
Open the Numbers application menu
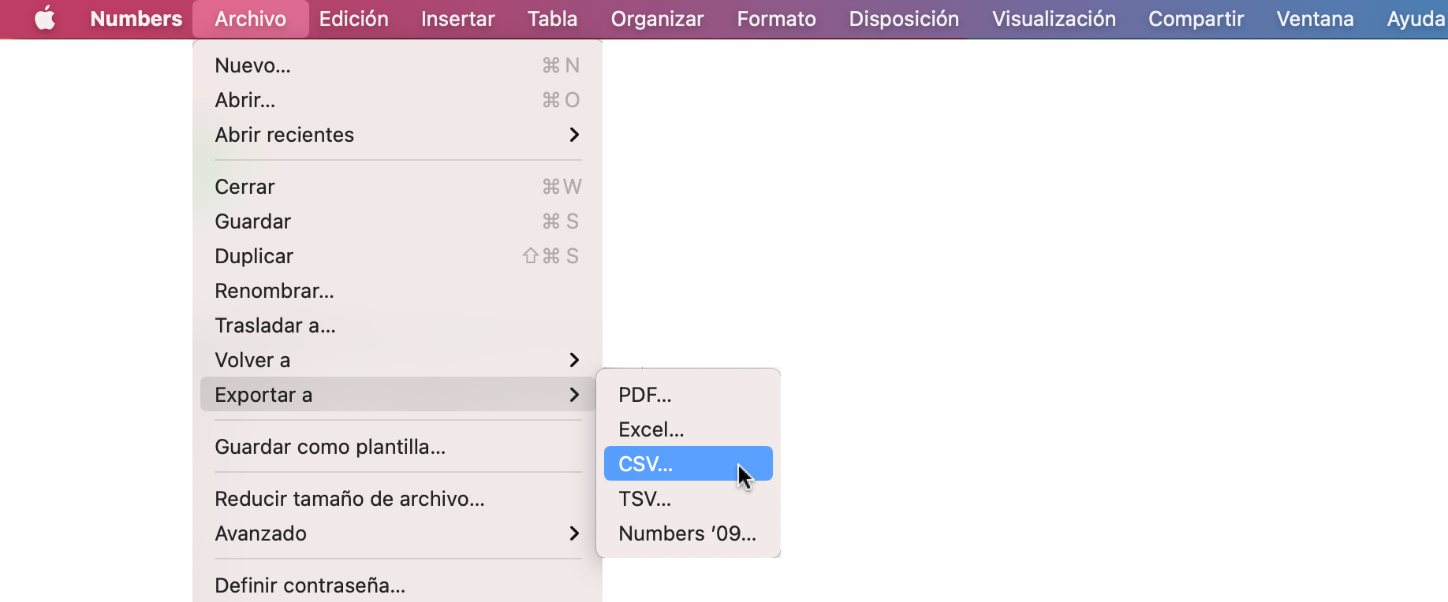coord(135,19)
